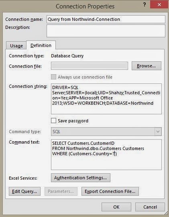The height and width of the screenshot is (217, 169).
Task: Click the Parameters... button
Action: (61, 191)
